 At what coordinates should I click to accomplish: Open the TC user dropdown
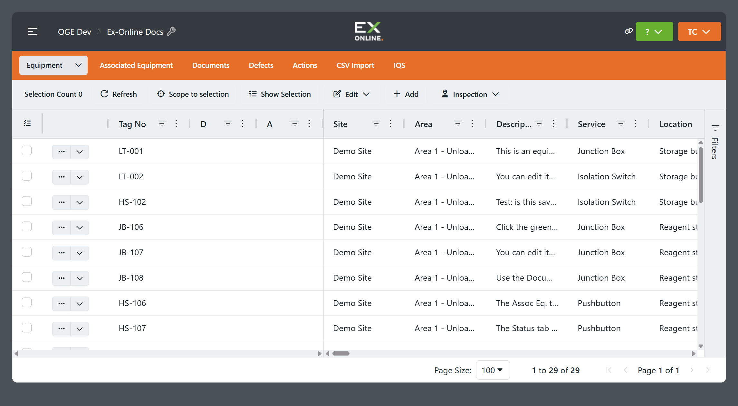tap(699, 32)
